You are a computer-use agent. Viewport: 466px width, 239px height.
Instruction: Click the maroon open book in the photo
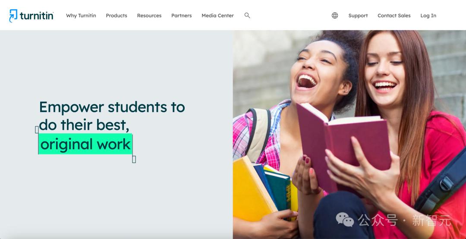343,145
